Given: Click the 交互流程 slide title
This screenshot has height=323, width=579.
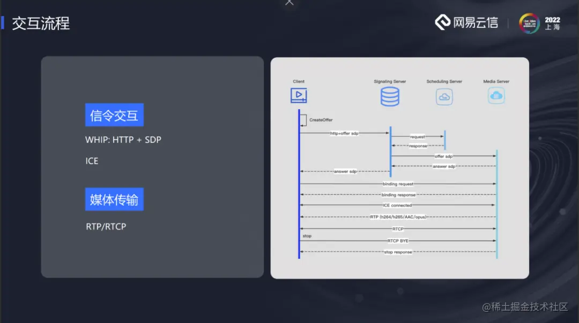Looking at the screenshot, I should (41, 24).
